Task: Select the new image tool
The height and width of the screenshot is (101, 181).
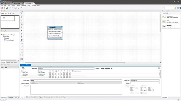Action: pos(21,30)
